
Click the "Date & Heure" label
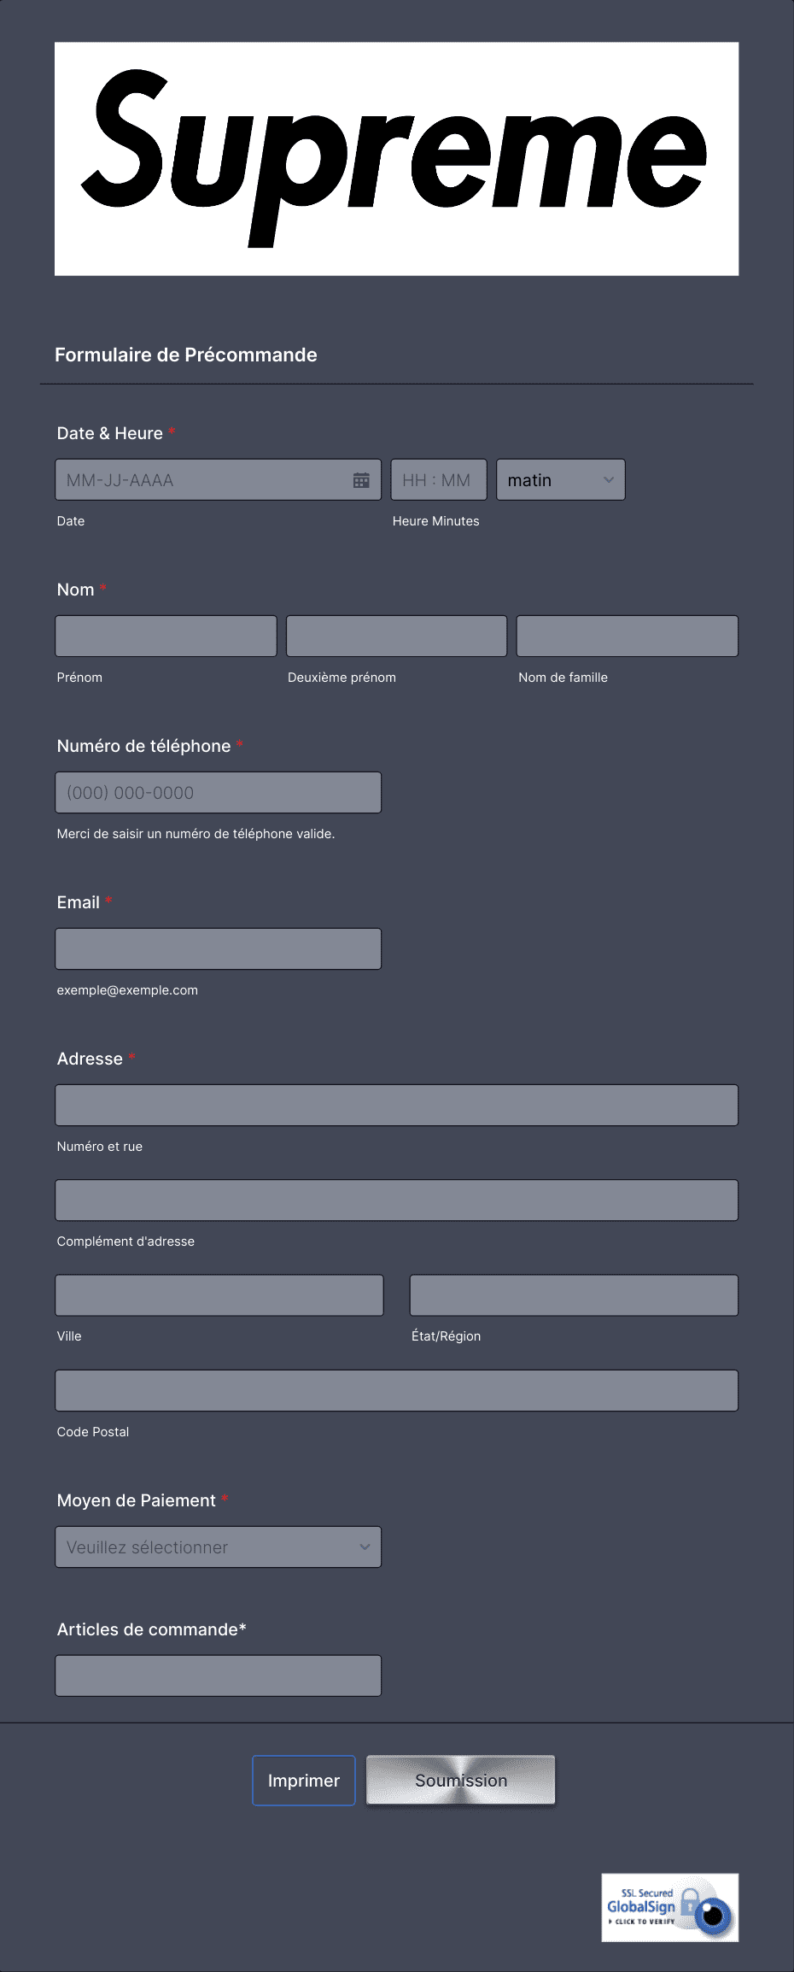[110, 433]
